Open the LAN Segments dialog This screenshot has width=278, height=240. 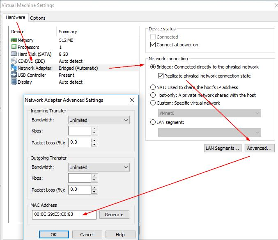click(x=222, y=148)
